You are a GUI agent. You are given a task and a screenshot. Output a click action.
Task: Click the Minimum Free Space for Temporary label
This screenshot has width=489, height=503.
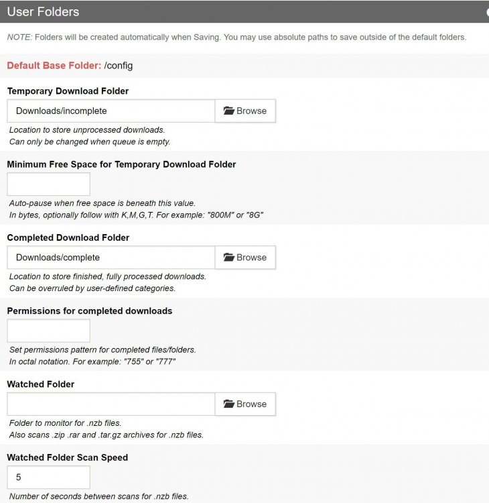point(121,164)
